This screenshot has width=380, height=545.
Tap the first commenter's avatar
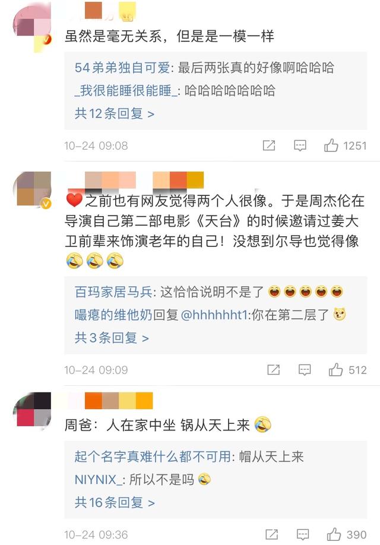(32, 28)
